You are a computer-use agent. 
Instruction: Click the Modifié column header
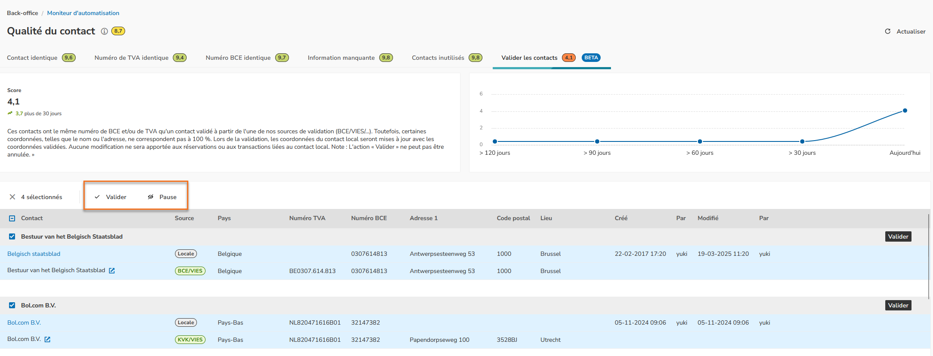click(x=708, y=218)
